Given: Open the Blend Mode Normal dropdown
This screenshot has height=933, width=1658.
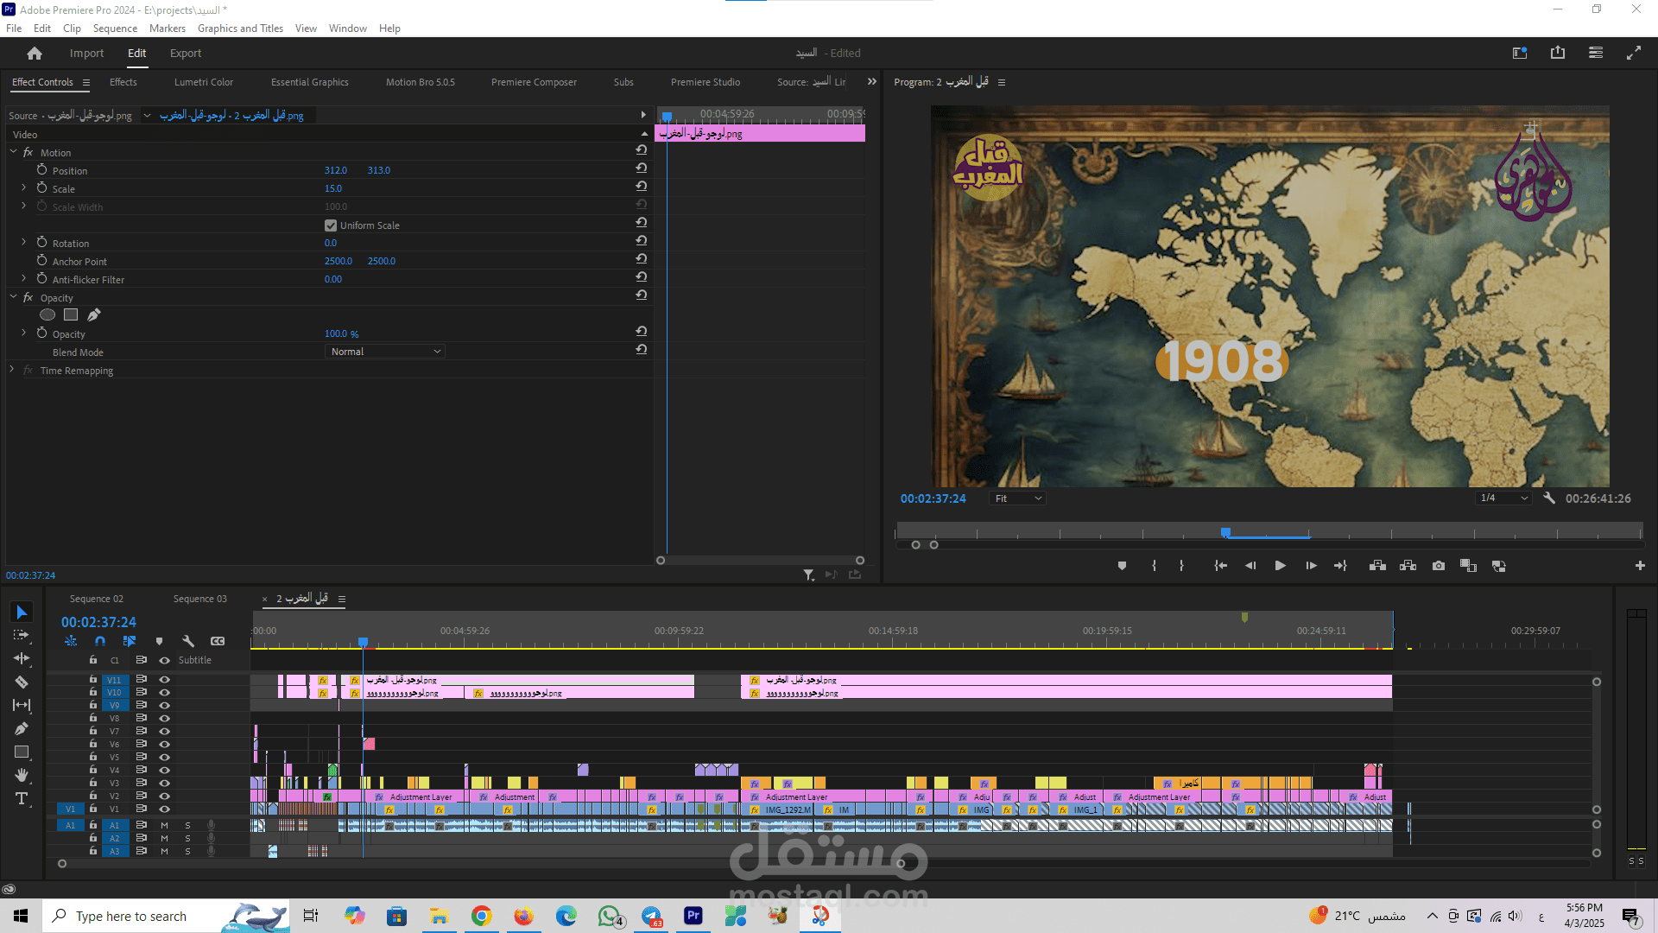Looking at the screenshot, I should [385, 352].
